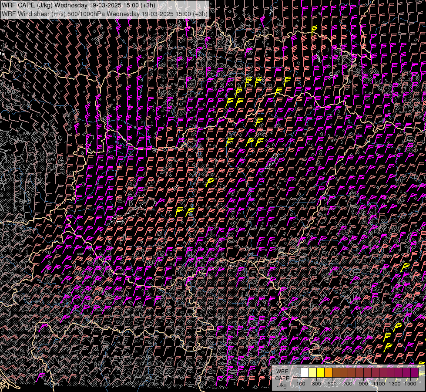Click the legend label 700
This screenshot has width=426, height=392.
pyautogui.click(x=348, y=384)
